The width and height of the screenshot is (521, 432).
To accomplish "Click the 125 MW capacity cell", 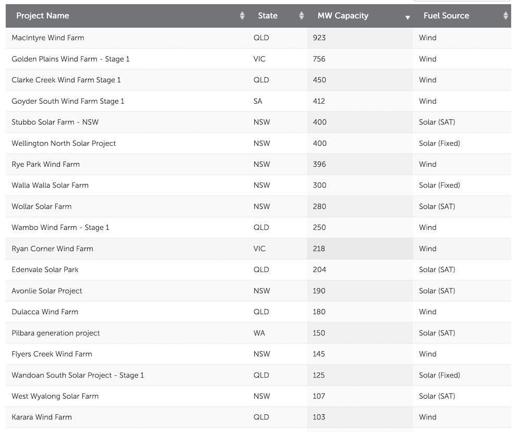I will click(x=360, y=376).
